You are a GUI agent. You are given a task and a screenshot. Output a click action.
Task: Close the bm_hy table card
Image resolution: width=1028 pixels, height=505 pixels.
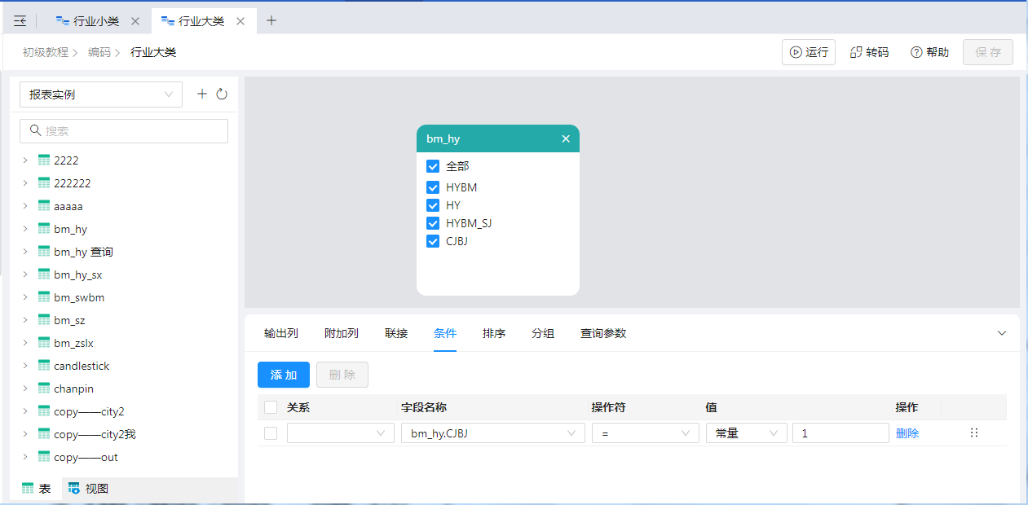[566, 138]
